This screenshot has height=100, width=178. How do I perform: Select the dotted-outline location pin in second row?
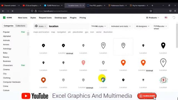pyautogui.click(x=163, y=63)
